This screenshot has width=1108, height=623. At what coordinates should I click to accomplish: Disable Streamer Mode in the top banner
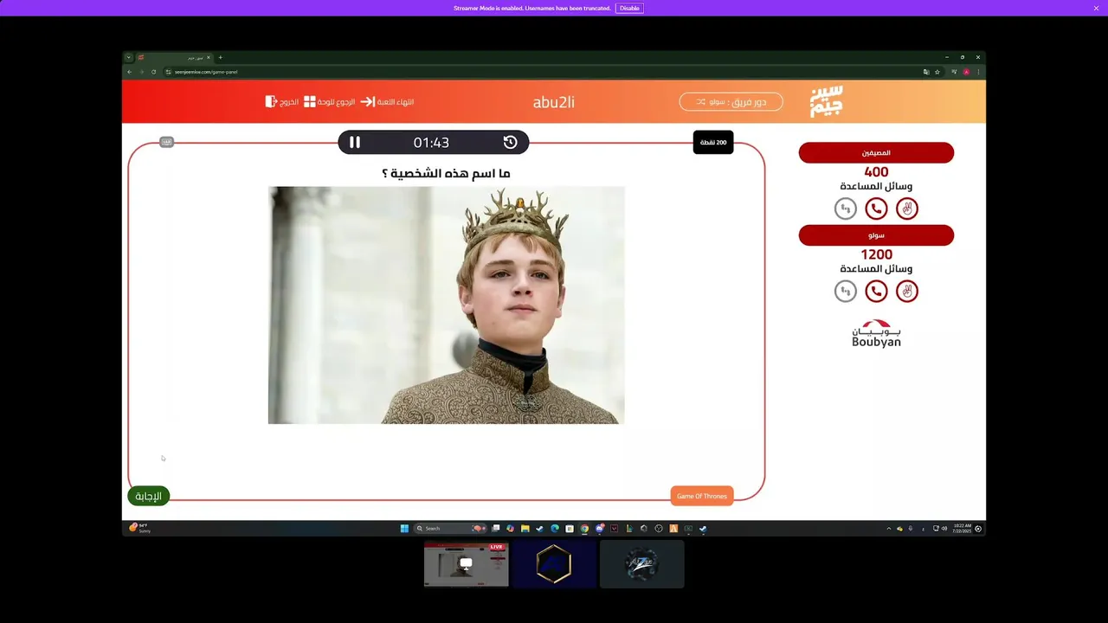(x=629, y=8)
